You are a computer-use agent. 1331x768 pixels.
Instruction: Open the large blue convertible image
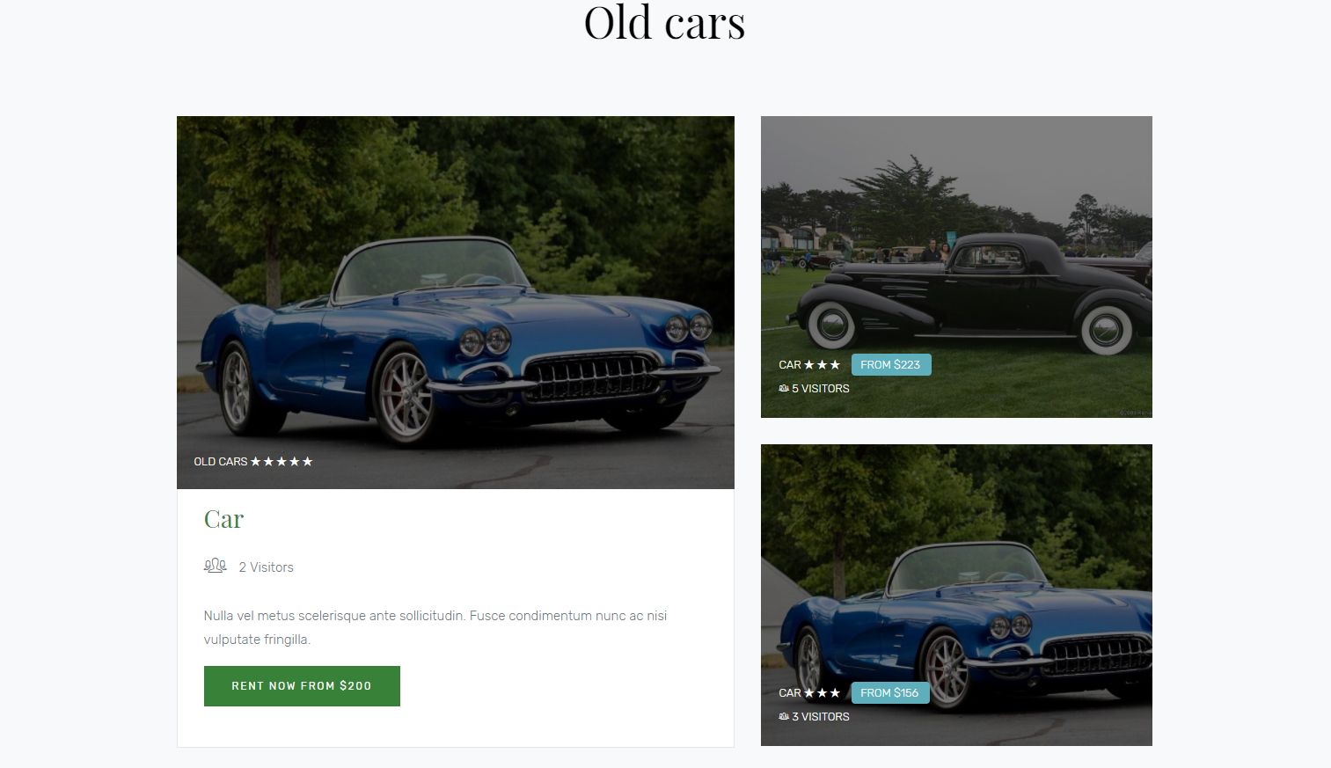[x=456, y=302]
